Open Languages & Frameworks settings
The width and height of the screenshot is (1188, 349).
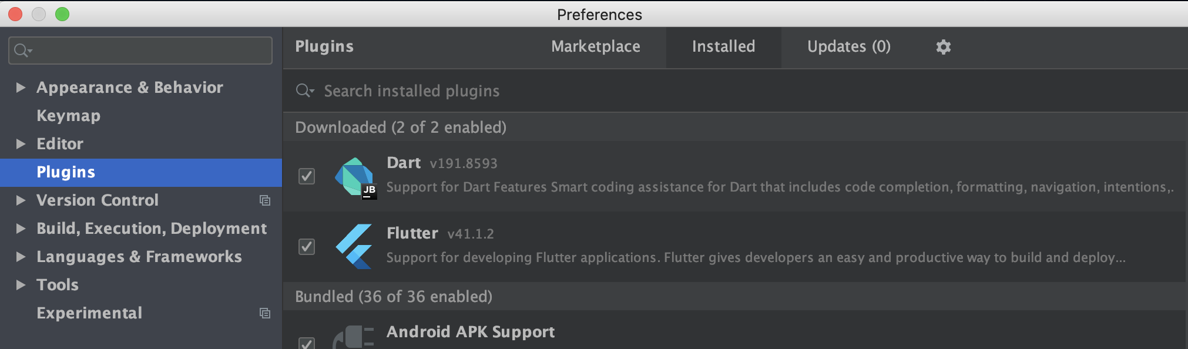click(x=139, y=257)
